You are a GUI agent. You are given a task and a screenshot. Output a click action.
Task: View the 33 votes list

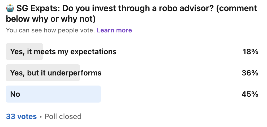coord(21,116)
